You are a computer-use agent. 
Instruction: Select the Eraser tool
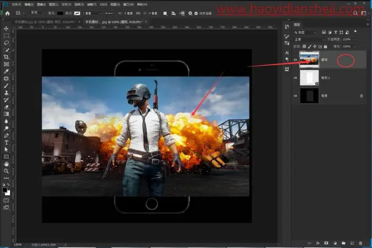[x=6, y=107]
